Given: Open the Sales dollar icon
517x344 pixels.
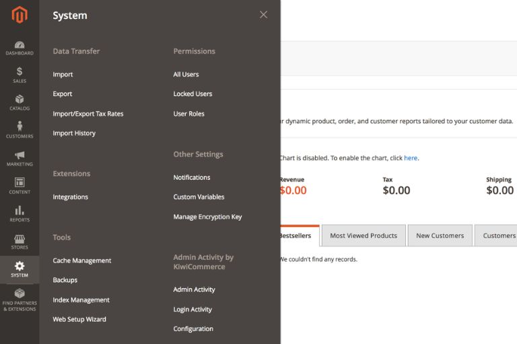Looking at the screenshot, I should pyautogui.click(x=20, y=71).
